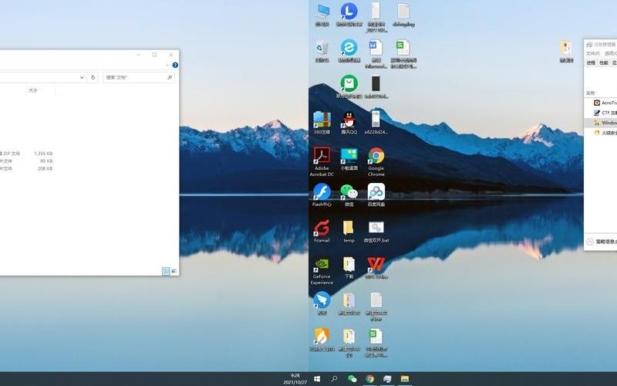Open the temp folder on desktop
The width and height of the screenshot is (617, 386).
pyautogui.click(x=349, y=231)
